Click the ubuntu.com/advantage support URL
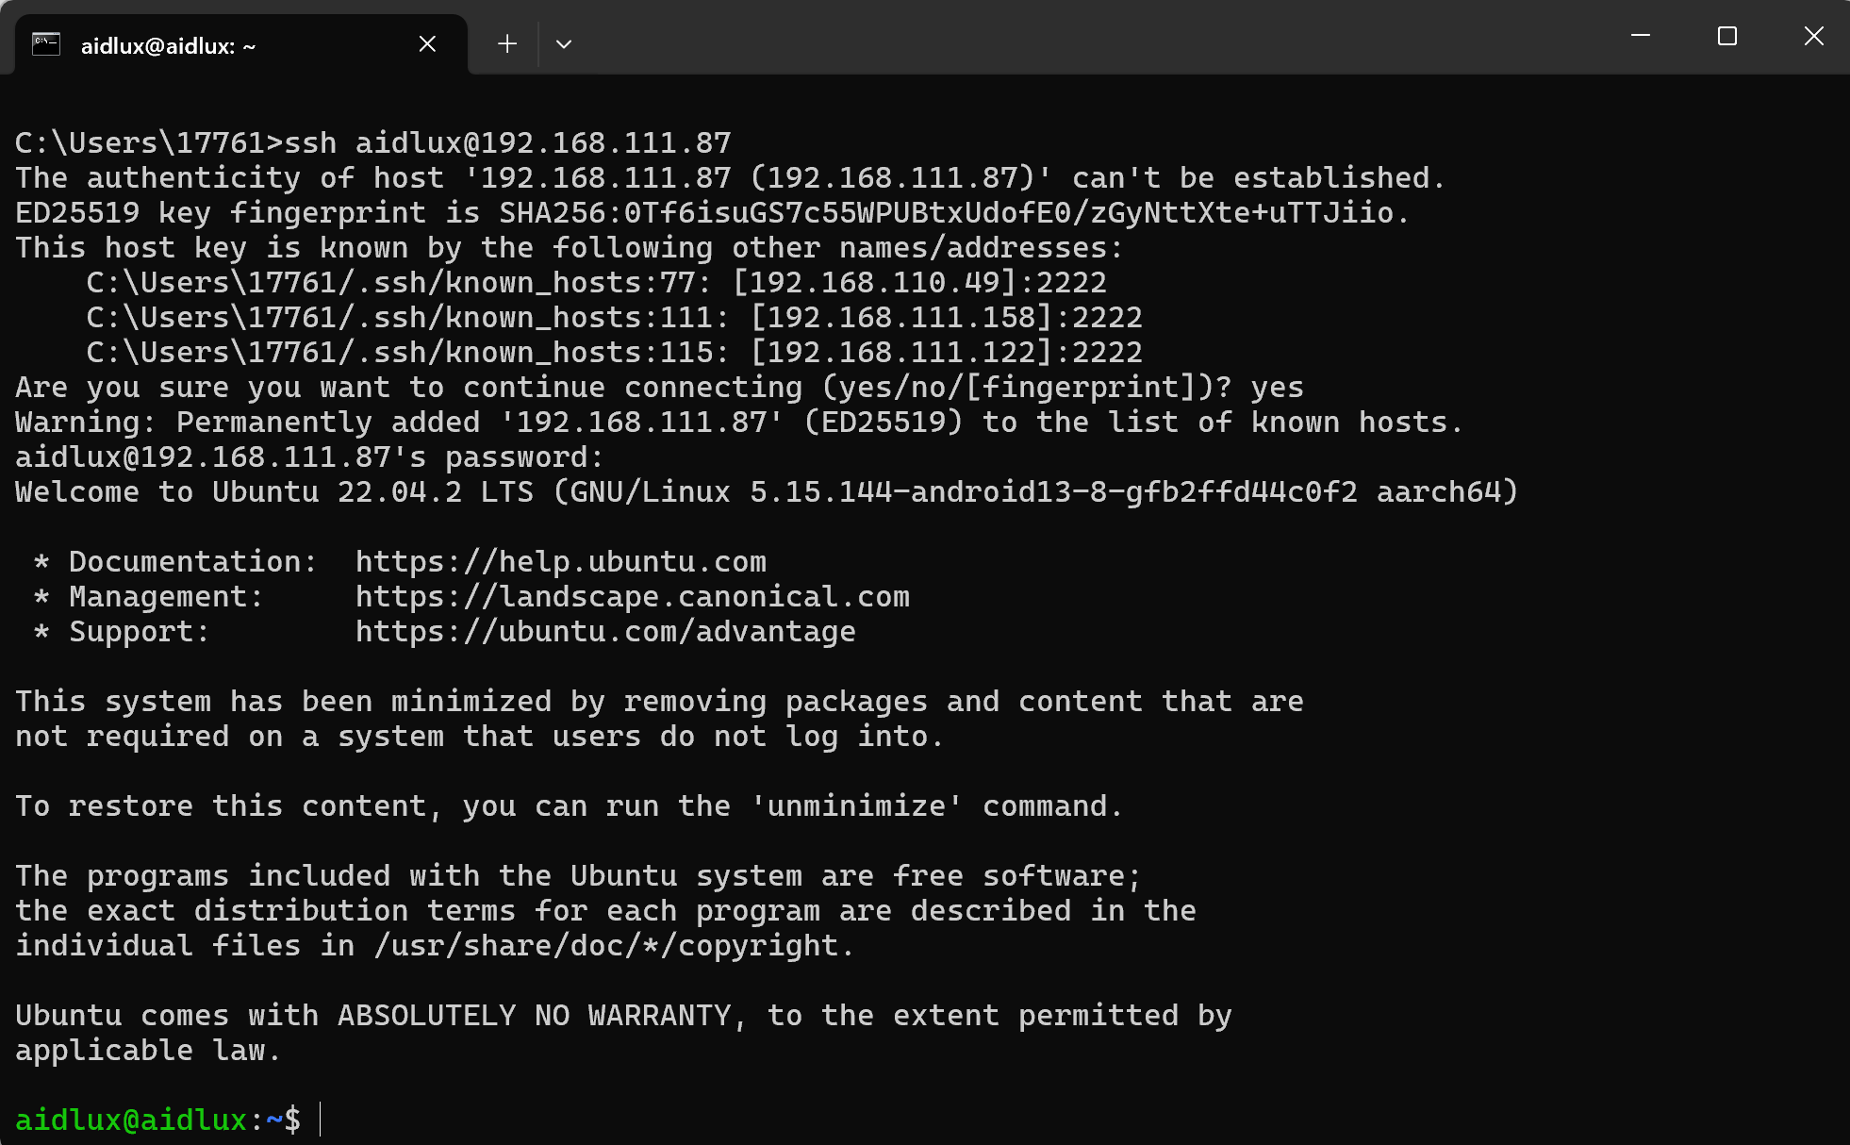 [605, 632]
